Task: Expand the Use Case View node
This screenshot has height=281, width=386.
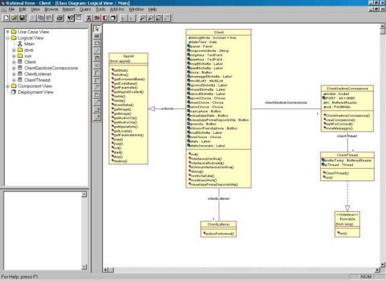Action: pos(8,32)
